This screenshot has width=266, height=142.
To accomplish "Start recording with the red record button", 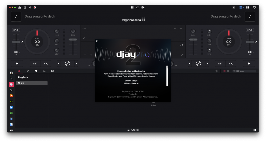I will (35, 8).
